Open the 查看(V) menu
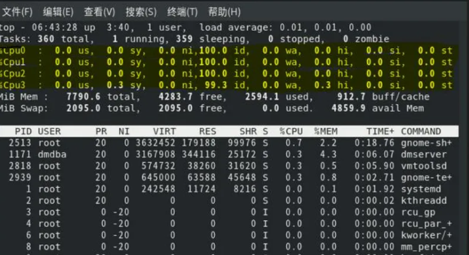Image resolution: width=469 pixels, height=255 pixels. coord(100,12)
